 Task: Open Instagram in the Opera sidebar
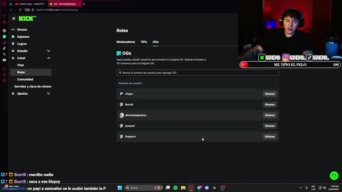(4, 42)
